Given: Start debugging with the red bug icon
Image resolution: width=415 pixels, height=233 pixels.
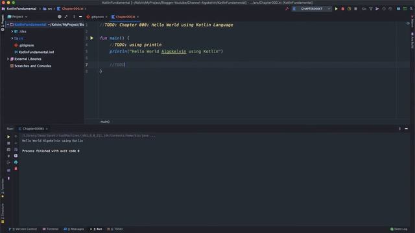Looking at the screenshot, I should coord(343,8).
